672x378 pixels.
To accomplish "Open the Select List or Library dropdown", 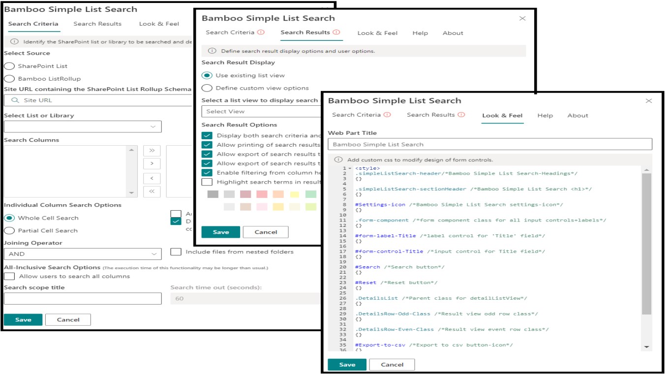I will click(x=83, y=126).
